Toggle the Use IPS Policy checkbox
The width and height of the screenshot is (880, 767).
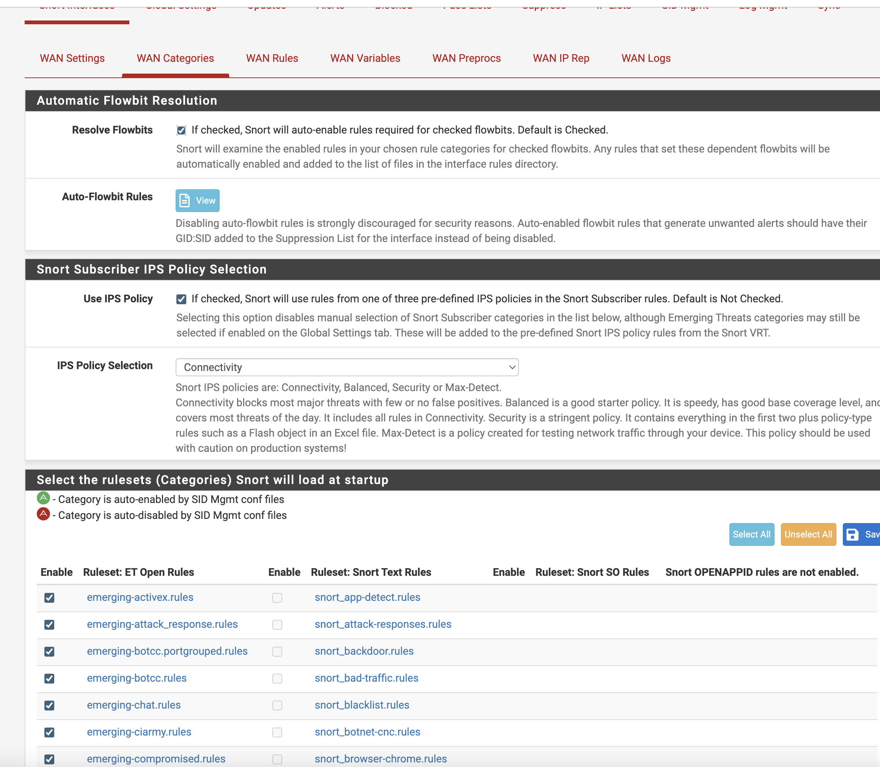pyautogui.click(x=181, y=299)
